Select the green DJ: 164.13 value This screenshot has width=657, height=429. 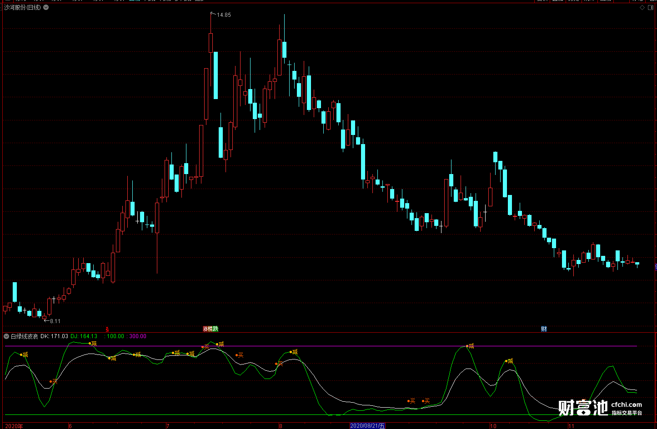tap(84, 336)
